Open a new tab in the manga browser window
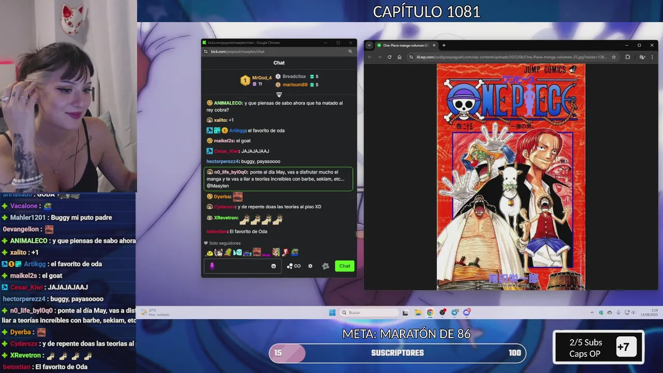 tap(444, 45)
